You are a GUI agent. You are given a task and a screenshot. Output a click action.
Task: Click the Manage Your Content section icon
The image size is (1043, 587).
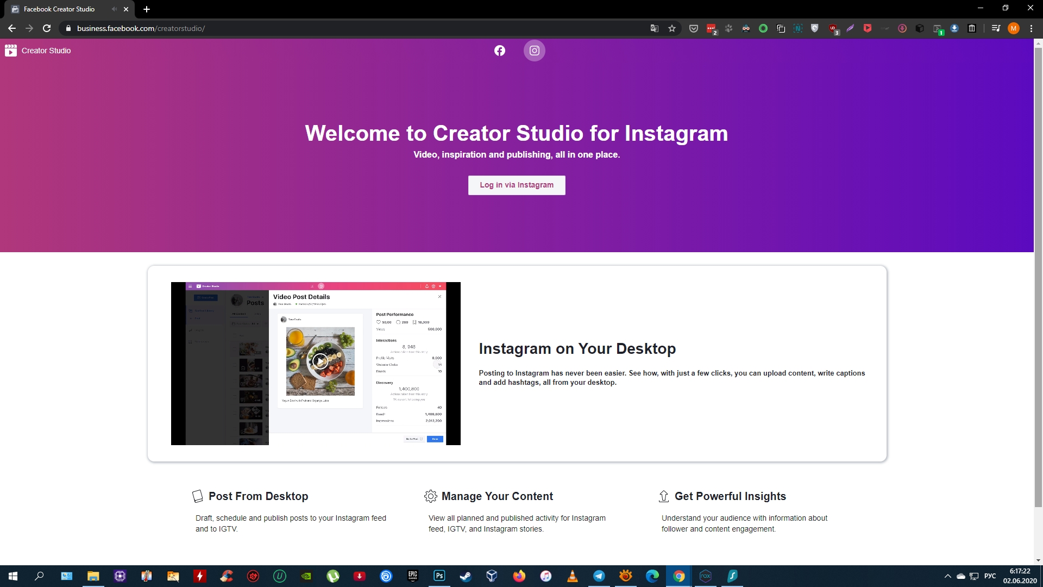(x=431, y=496)
